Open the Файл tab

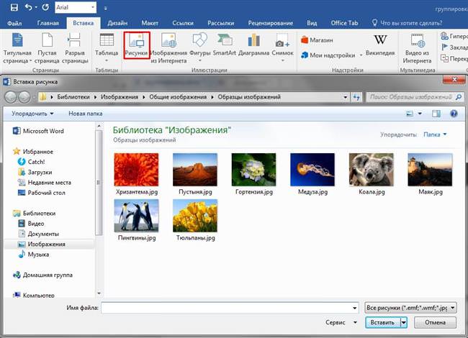pos(14,23)
